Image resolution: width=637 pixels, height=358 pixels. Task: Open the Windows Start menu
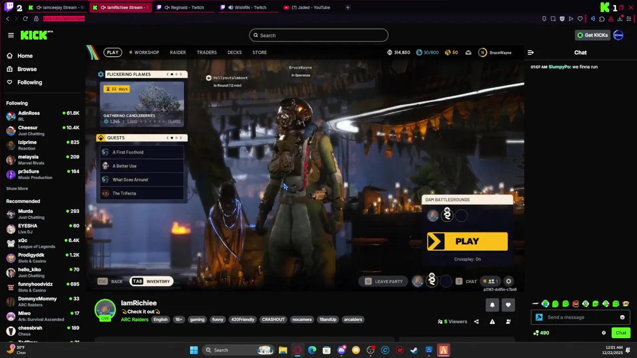tap(194, 350)
